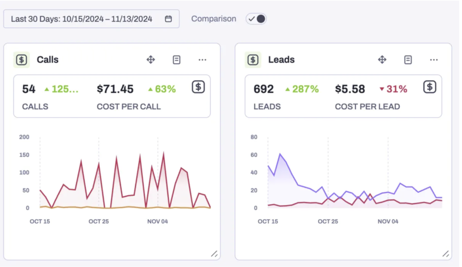Click the Leads card title
This screenshot has width=462, height=267.
click(282, 60)
